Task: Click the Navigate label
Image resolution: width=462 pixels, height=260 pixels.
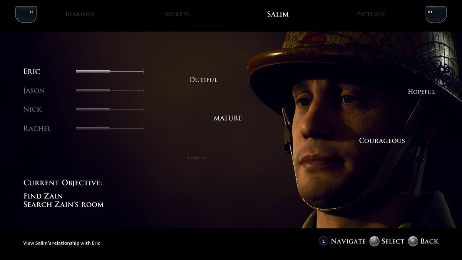Action: (x=348, y=242)
